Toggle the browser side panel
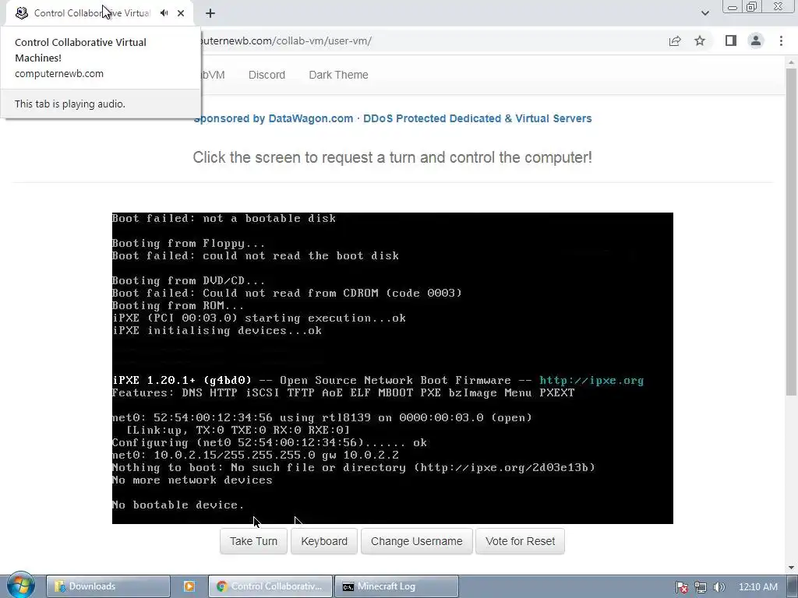The width and height of the screenshot is (798, 598). [731, 40]
